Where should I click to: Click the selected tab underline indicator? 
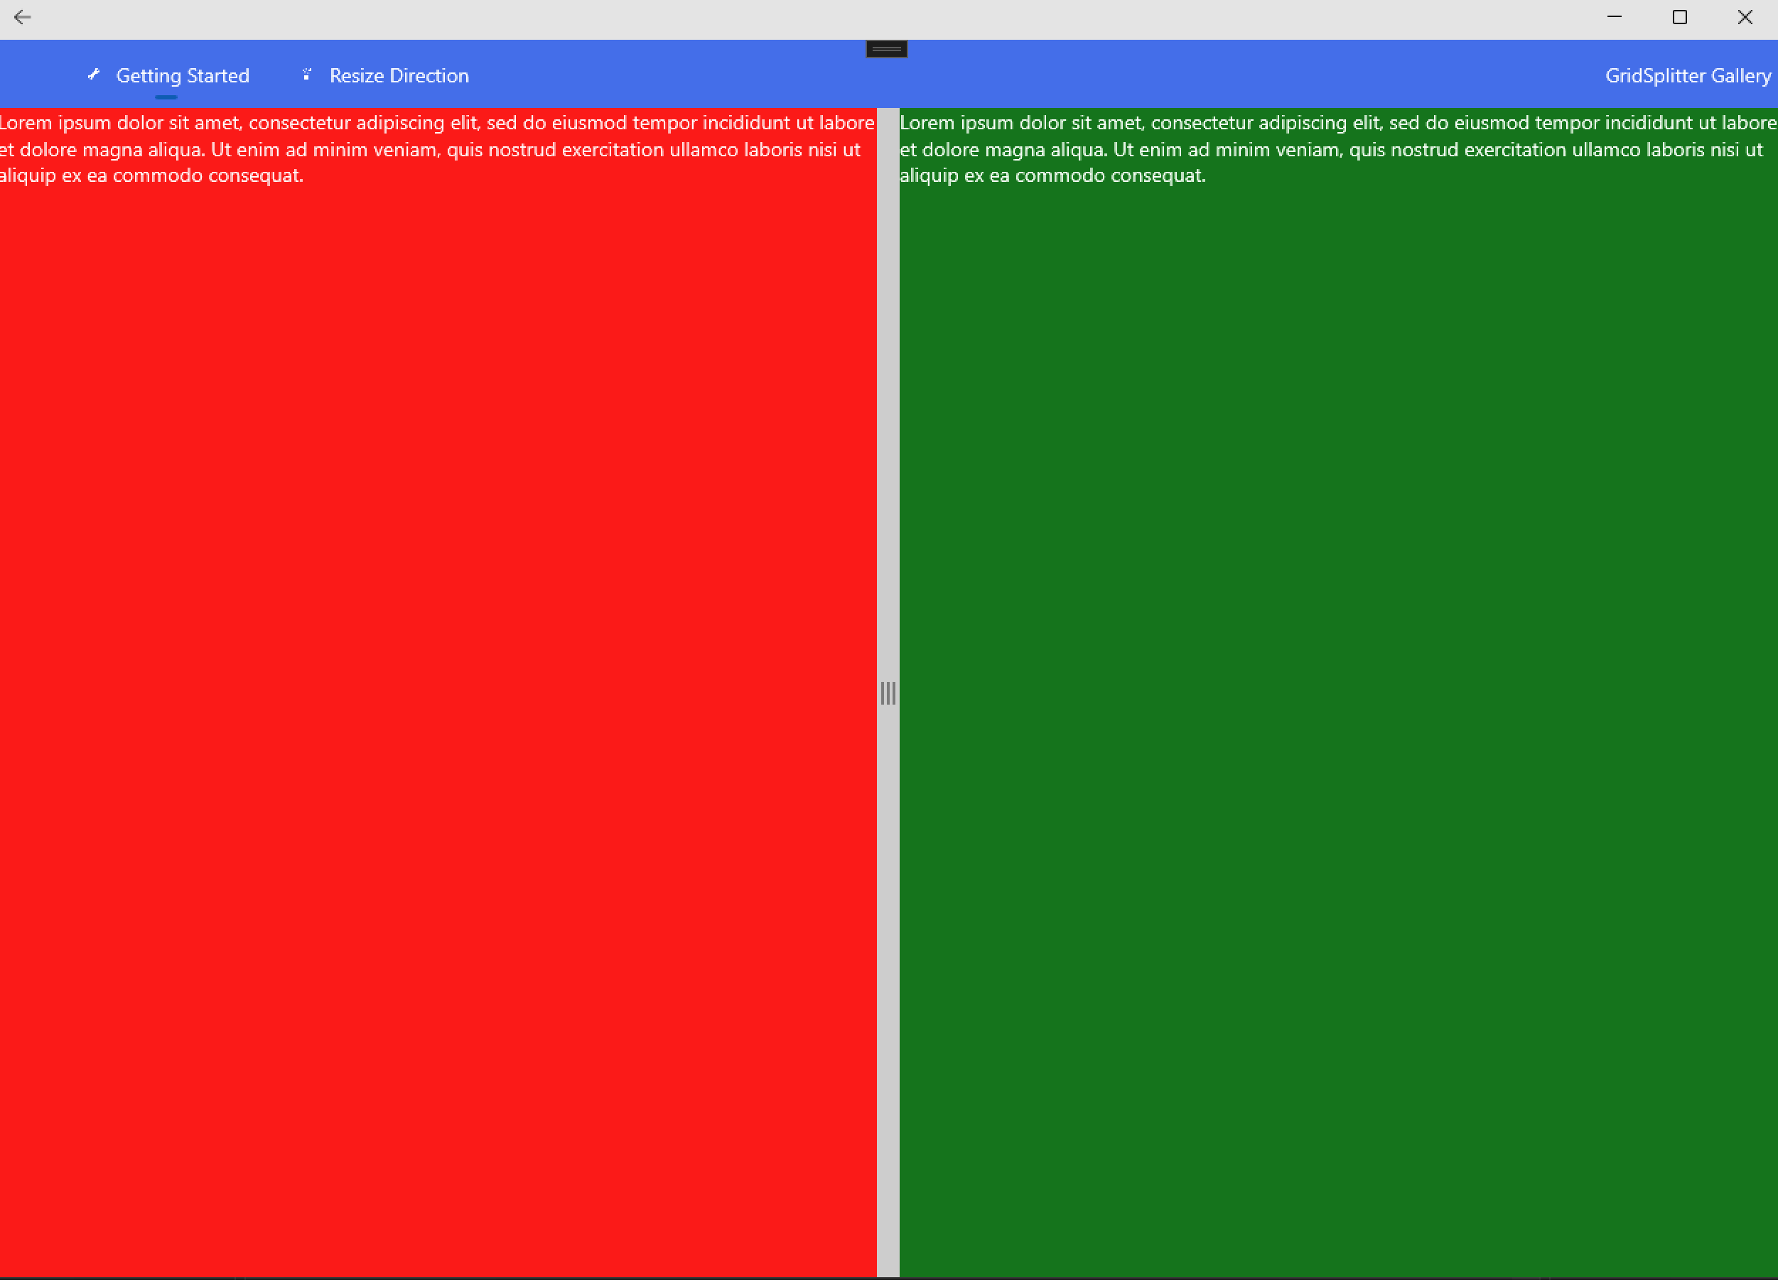pyautogui.click(x=166, y=97)
